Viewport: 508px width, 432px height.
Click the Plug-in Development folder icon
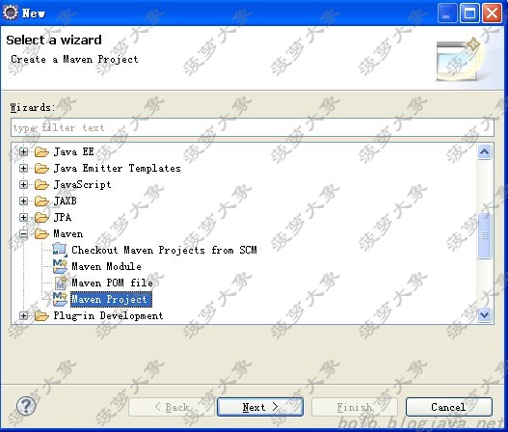click(41, 315)
